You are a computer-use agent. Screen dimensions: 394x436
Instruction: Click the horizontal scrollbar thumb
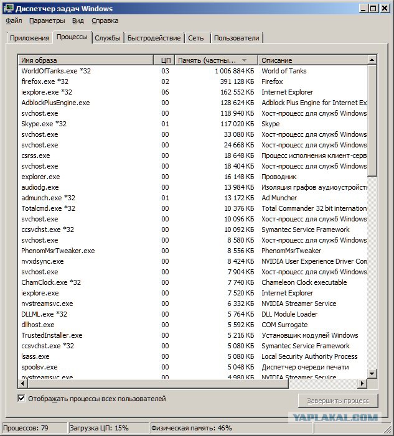[x=157, y=384]
